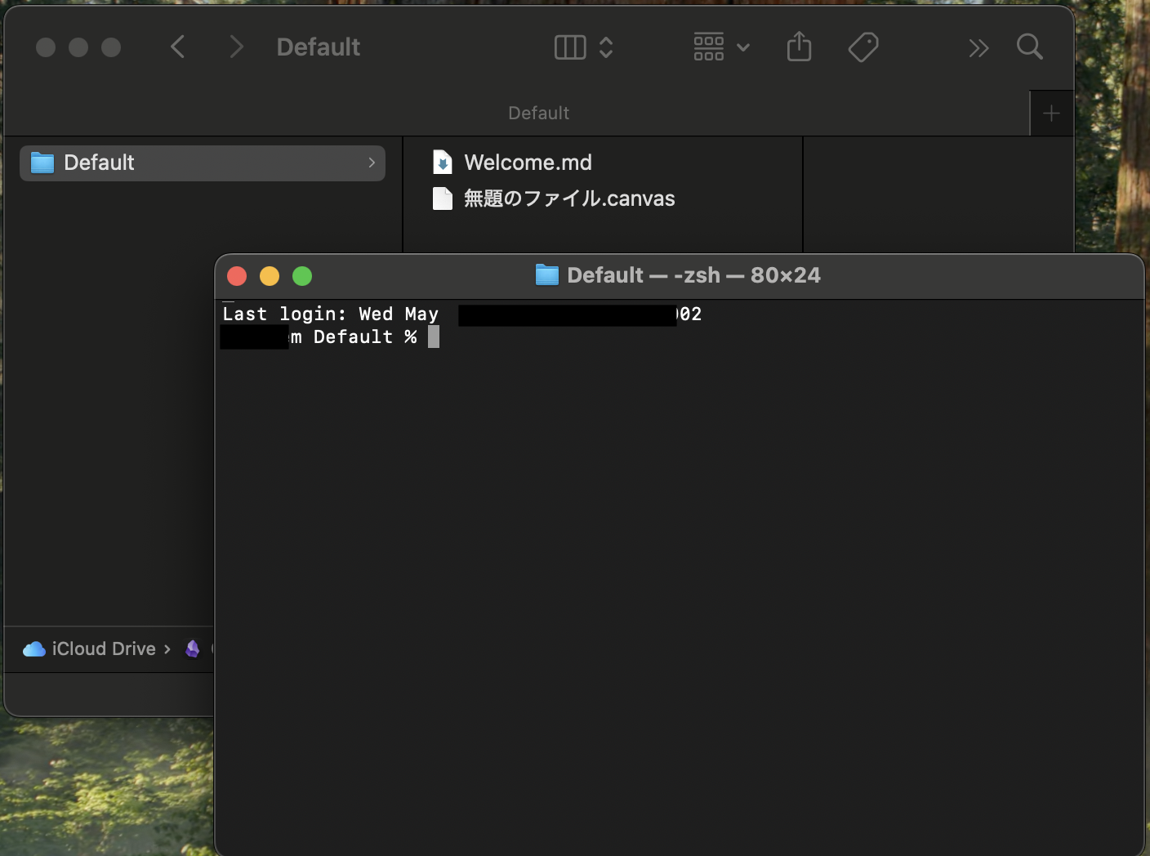The height and width of the screenshot is (856, 1150).
Task: Select the Default folder in the sidebar
Action: (100, 163)
